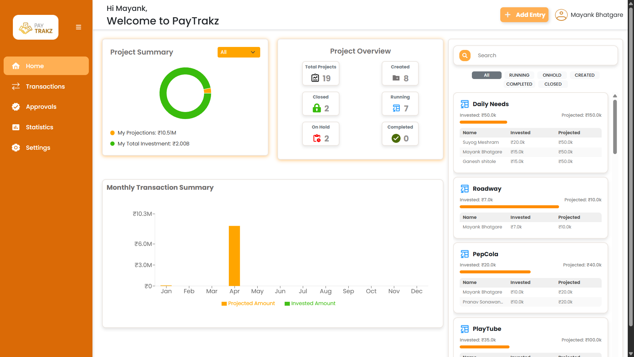Screen dimensions: 634x357
Task: Select the ONHOLD filter chip
Action: pyautogui.click(x=552, y=75)
